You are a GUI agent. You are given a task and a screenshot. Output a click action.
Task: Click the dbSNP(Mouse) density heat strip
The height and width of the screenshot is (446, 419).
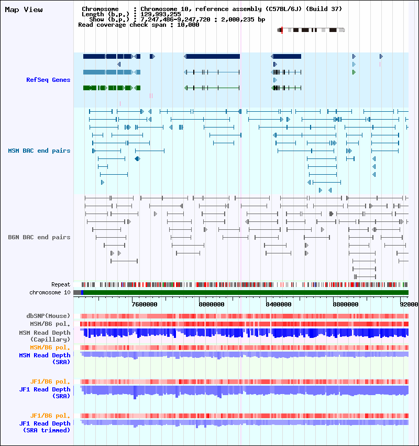pyautogui.click(x=244, y=316)
